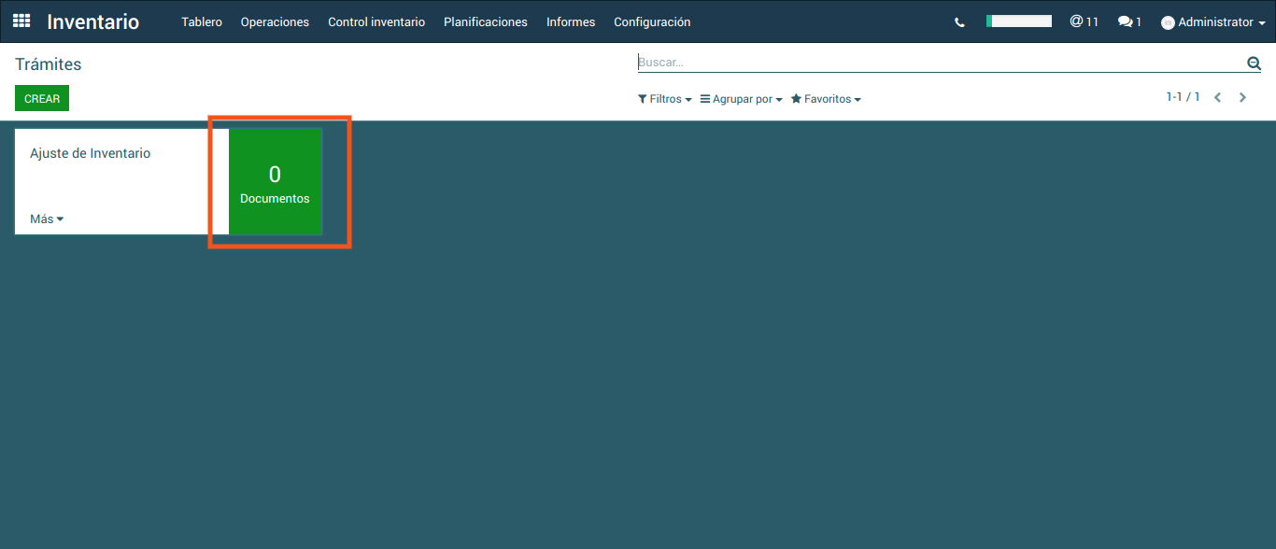Focus the Buscar search field
Screen dimensions: 1276x549
click(934, 63)
